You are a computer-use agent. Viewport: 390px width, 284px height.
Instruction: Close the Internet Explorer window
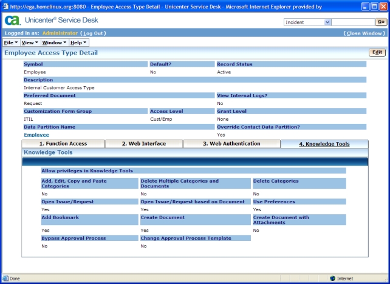pos(383,7)
